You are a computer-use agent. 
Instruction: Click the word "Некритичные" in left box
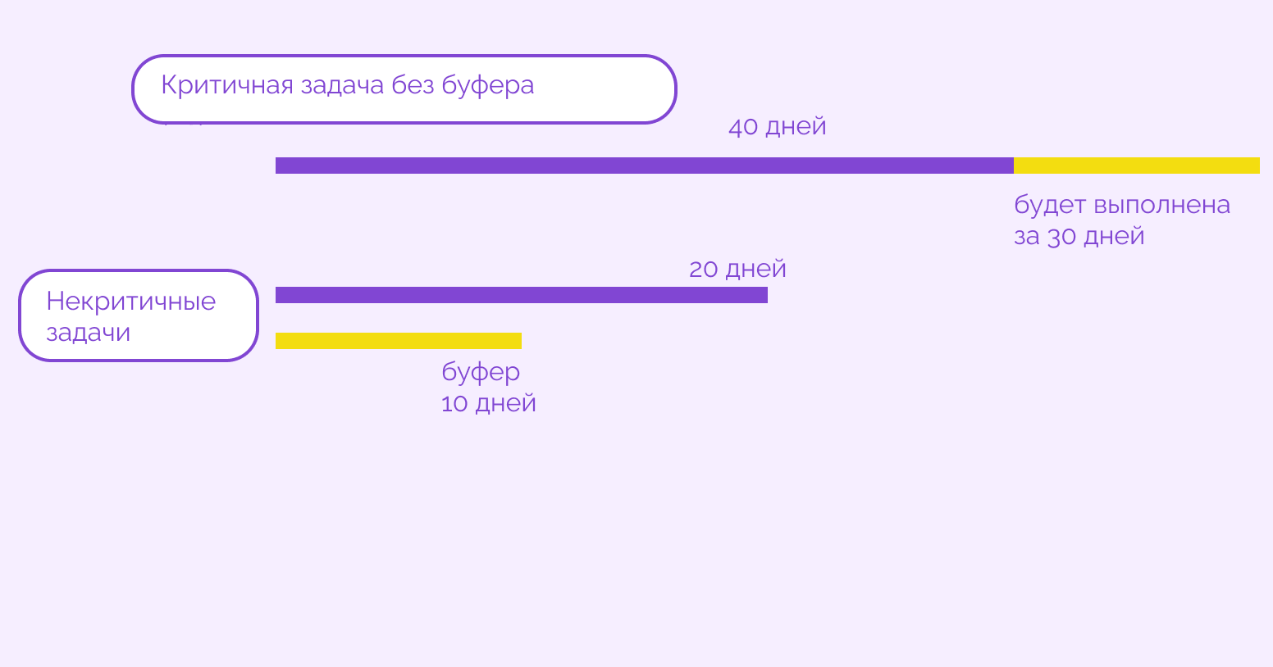click(130, 302)
